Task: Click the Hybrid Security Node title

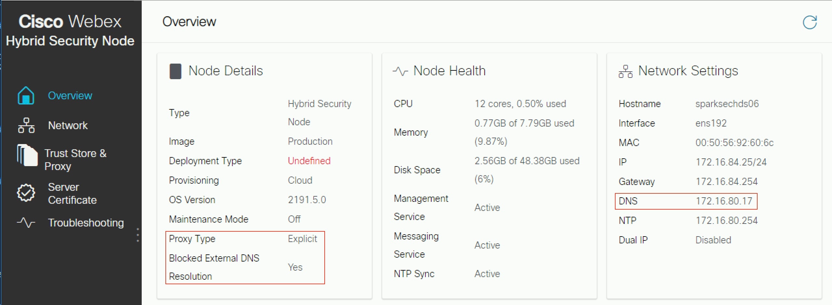Action: point(70,41)
